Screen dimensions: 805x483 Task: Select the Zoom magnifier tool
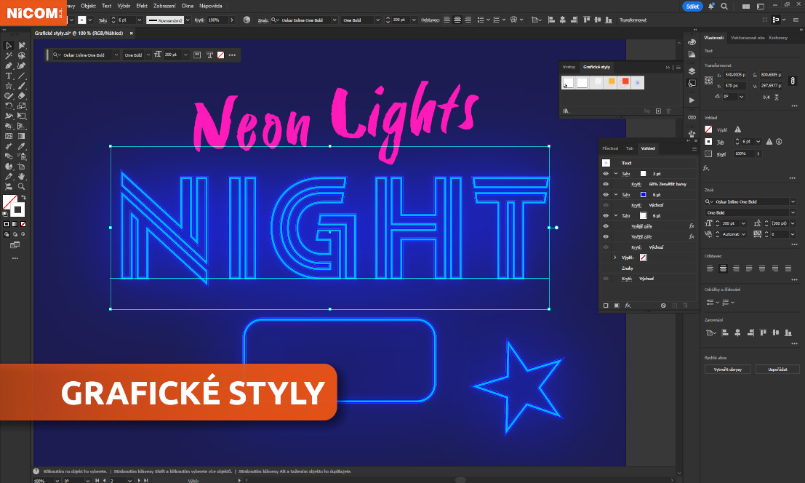click(x=22, y=186)
